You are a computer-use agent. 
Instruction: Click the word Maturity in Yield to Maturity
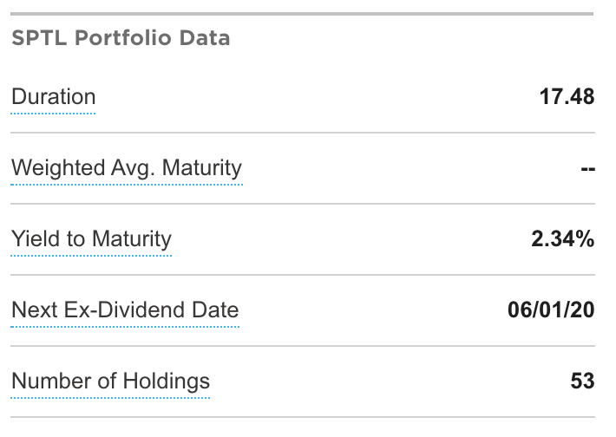tap(132, 239)
